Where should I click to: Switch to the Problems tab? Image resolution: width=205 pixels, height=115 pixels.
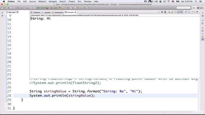pyautogui.click(x=36, y=12)
